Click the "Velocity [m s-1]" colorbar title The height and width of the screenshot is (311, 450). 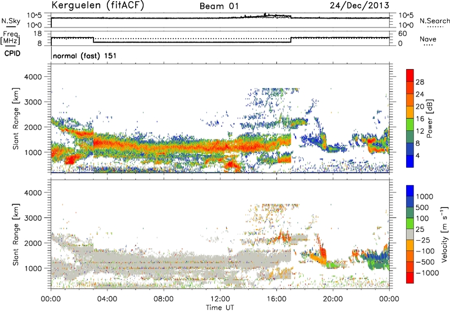(444, 234)
